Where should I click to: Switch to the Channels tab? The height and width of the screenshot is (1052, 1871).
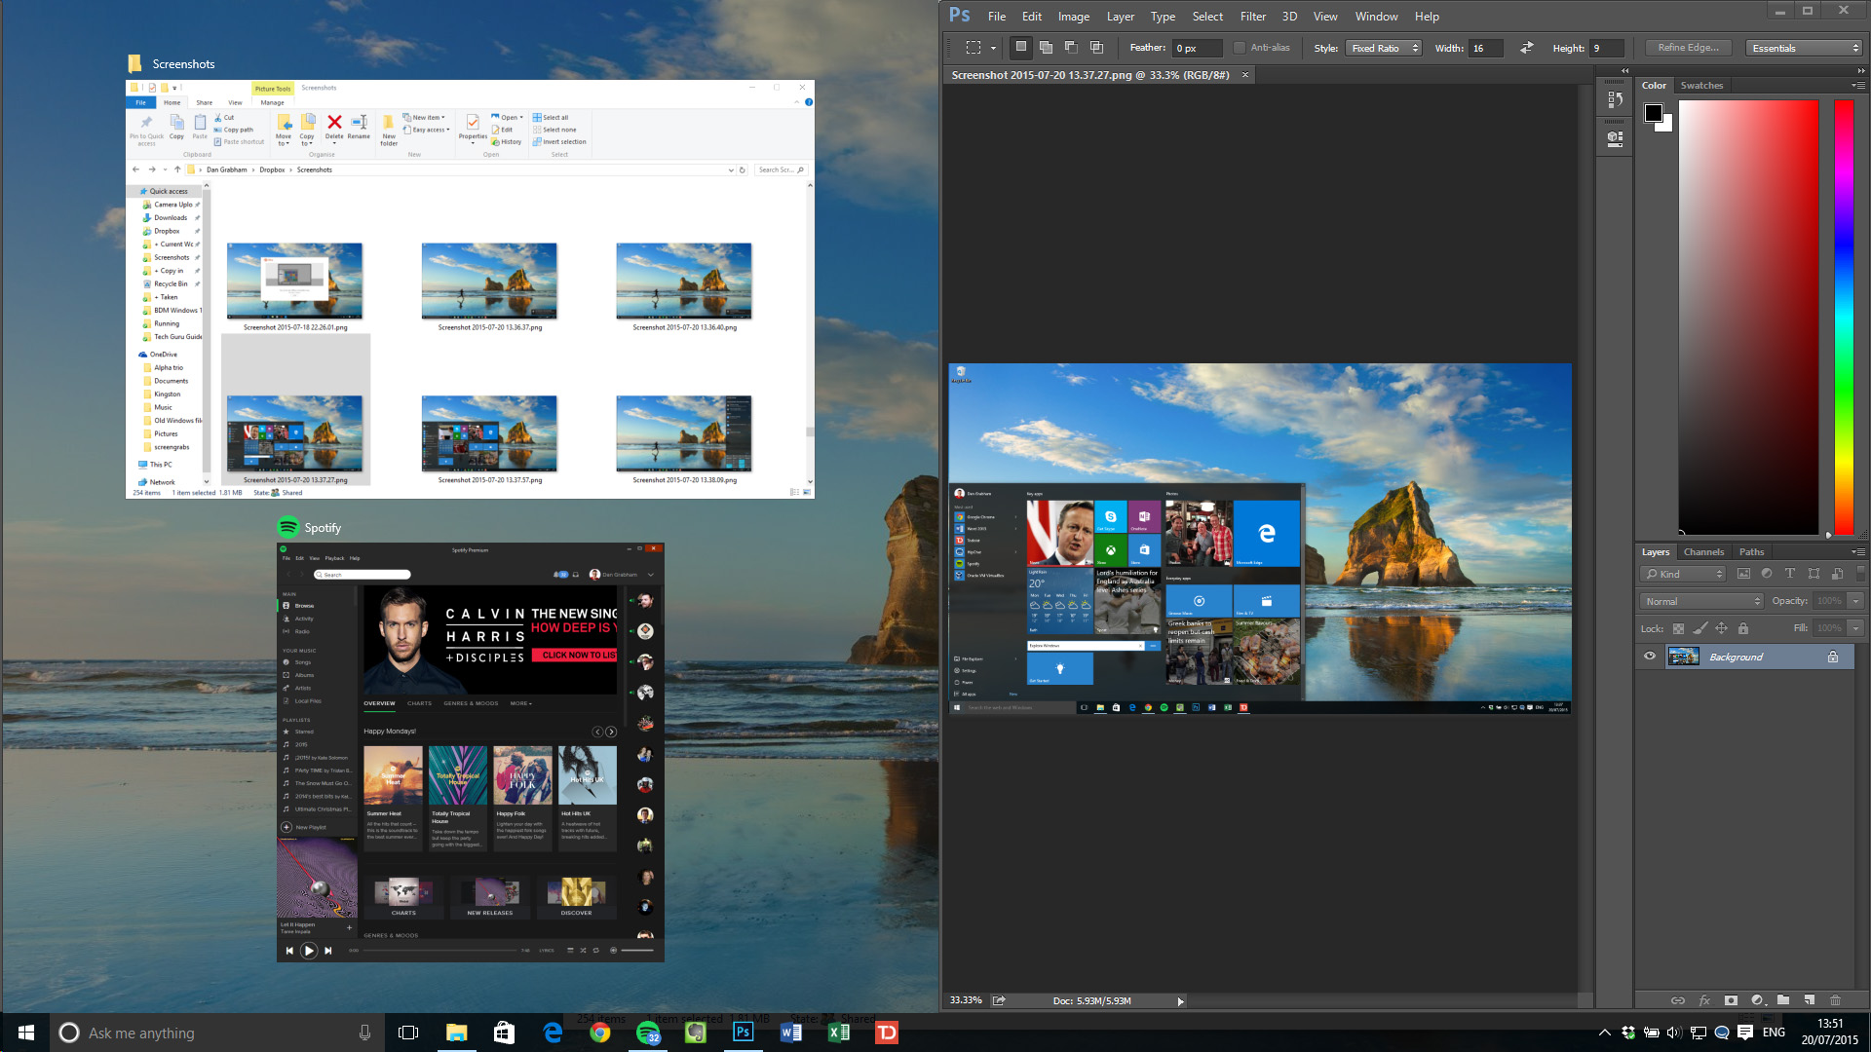click(1703, 551)
